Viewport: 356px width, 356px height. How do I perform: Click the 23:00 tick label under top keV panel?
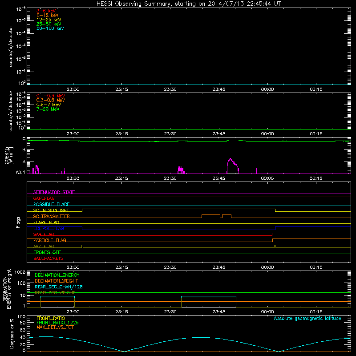point(73,89)
